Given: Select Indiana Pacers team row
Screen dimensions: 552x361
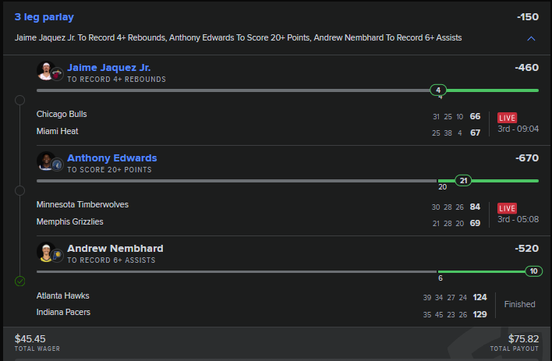Looking at the screenshot, I should click(x=63, y=312).
